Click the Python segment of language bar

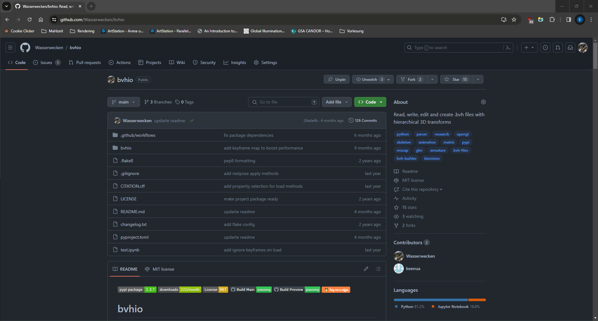[x=431, y=300]
